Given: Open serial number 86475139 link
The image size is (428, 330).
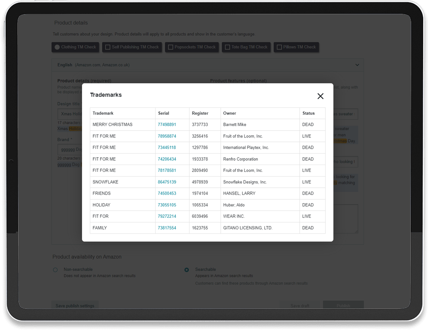Looking at the screenshot, I should 167,182.
